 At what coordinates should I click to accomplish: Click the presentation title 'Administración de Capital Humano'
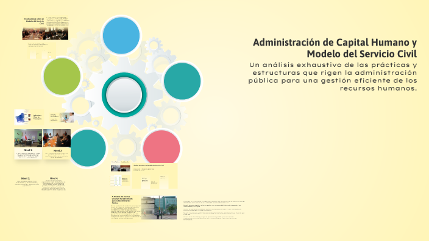click(335, 48)
